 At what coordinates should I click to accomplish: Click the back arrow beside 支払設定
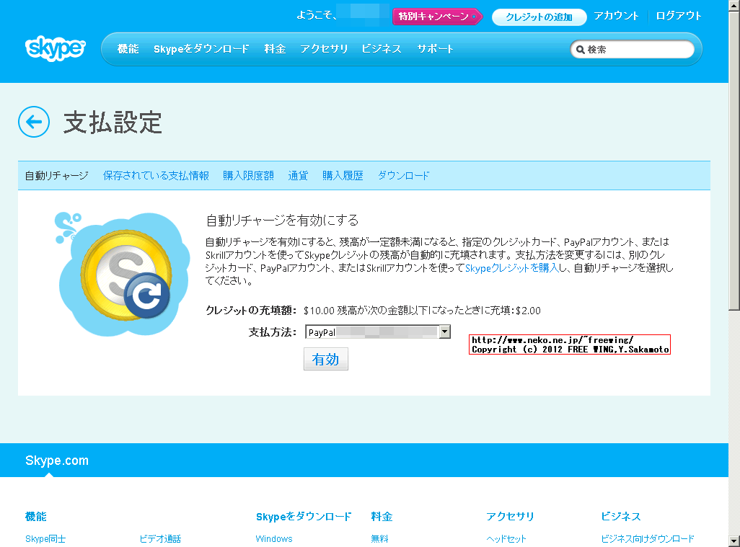pyautogui.click(x=33, y=123)
